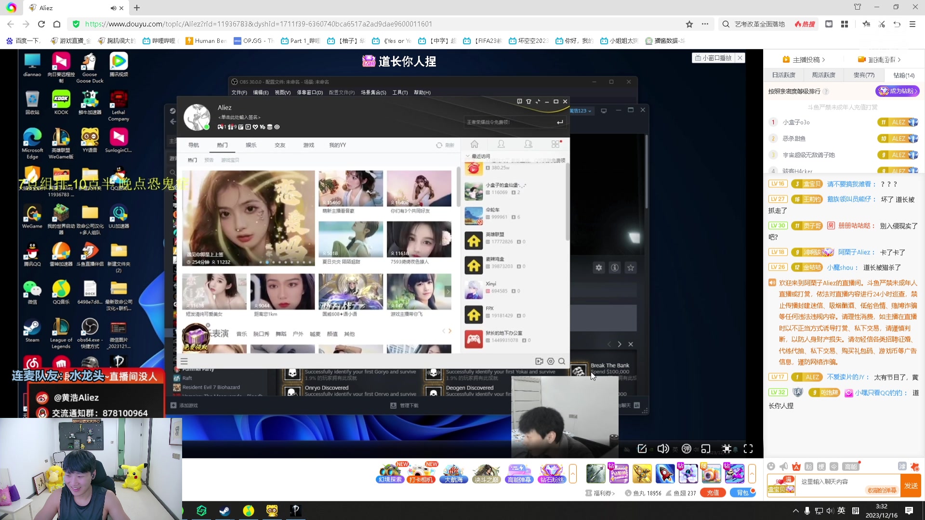The image size is (925, 520).
Task: Open the browser main menu
Action: coord(912,24)
